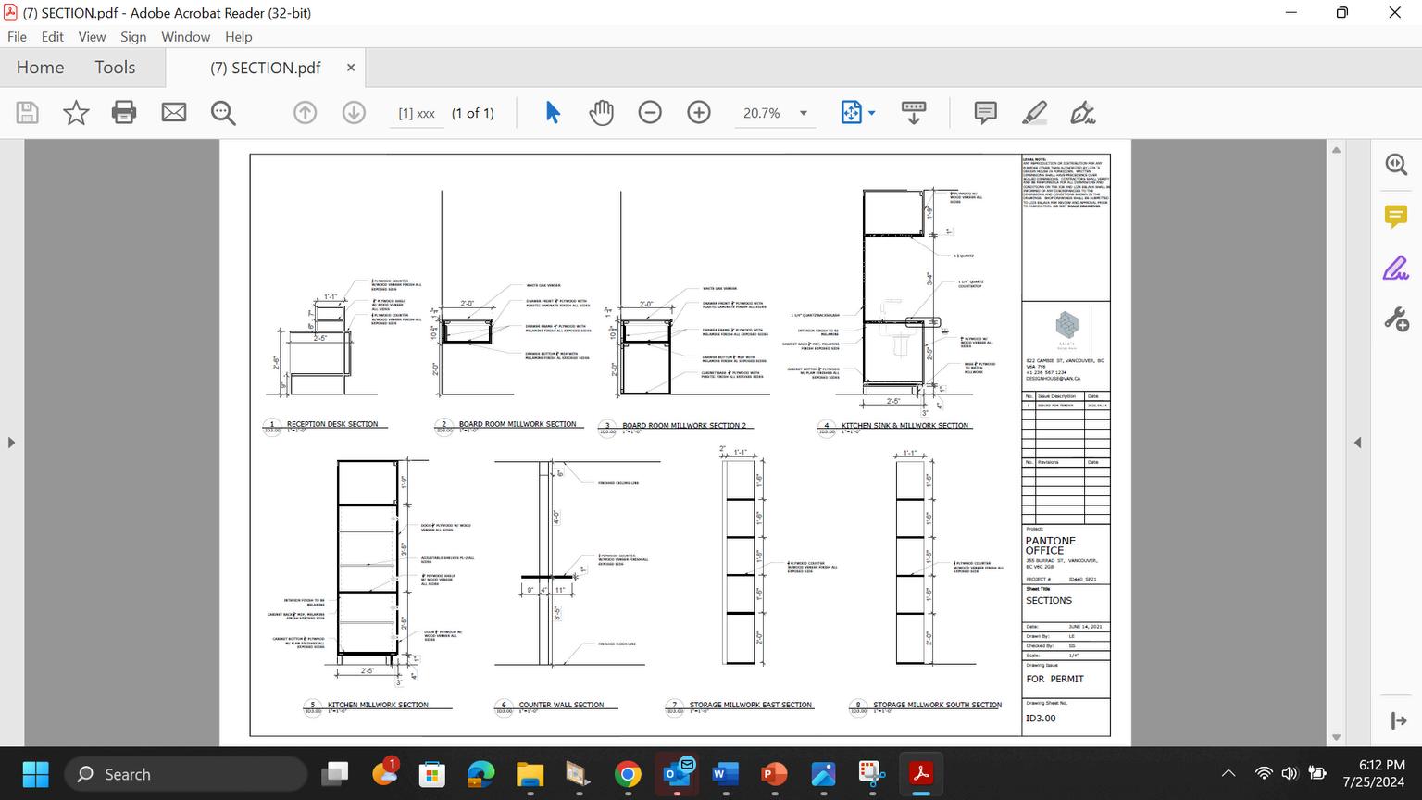Open the View menu
The image size is (1422, 800).
coord(92,37)
